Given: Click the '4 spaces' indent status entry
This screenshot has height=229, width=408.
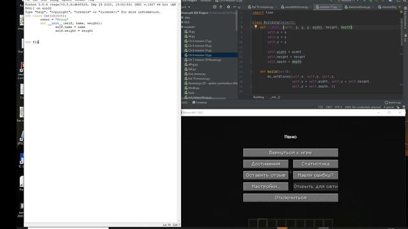Looking at the screenshot, I should [389, 107].
